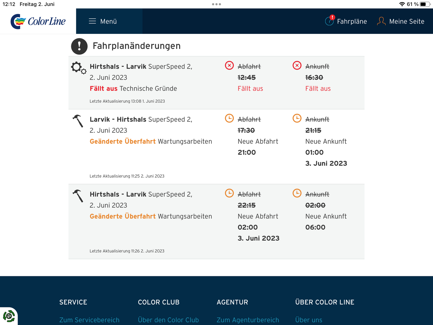The width and height of the screenshot is (433, 325).
Task: Click the Fahrplanänderungen exclamation mark icon
Action: pos(79,46)
